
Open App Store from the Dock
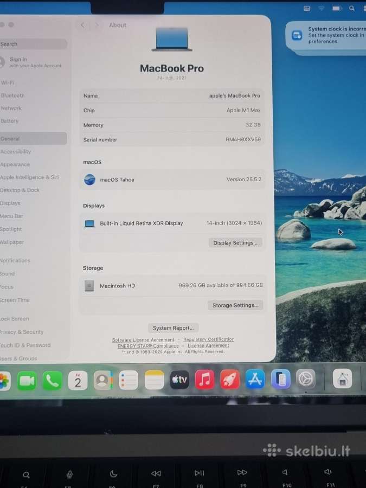point(255,379)
